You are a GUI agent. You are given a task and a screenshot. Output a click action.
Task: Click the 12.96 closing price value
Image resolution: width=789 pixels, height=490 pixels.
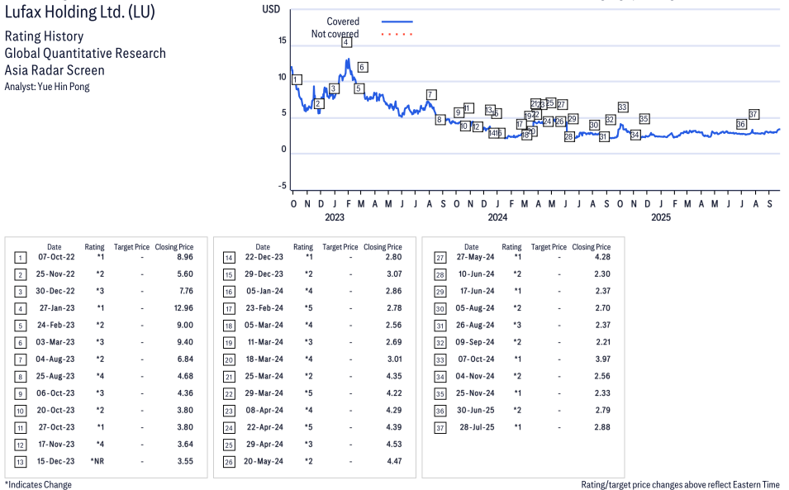pyautogui.click(x=184, y=308)
